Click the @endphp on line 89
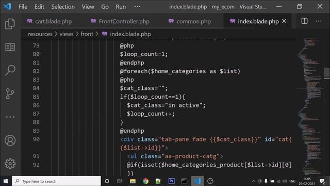 [132, 131]
